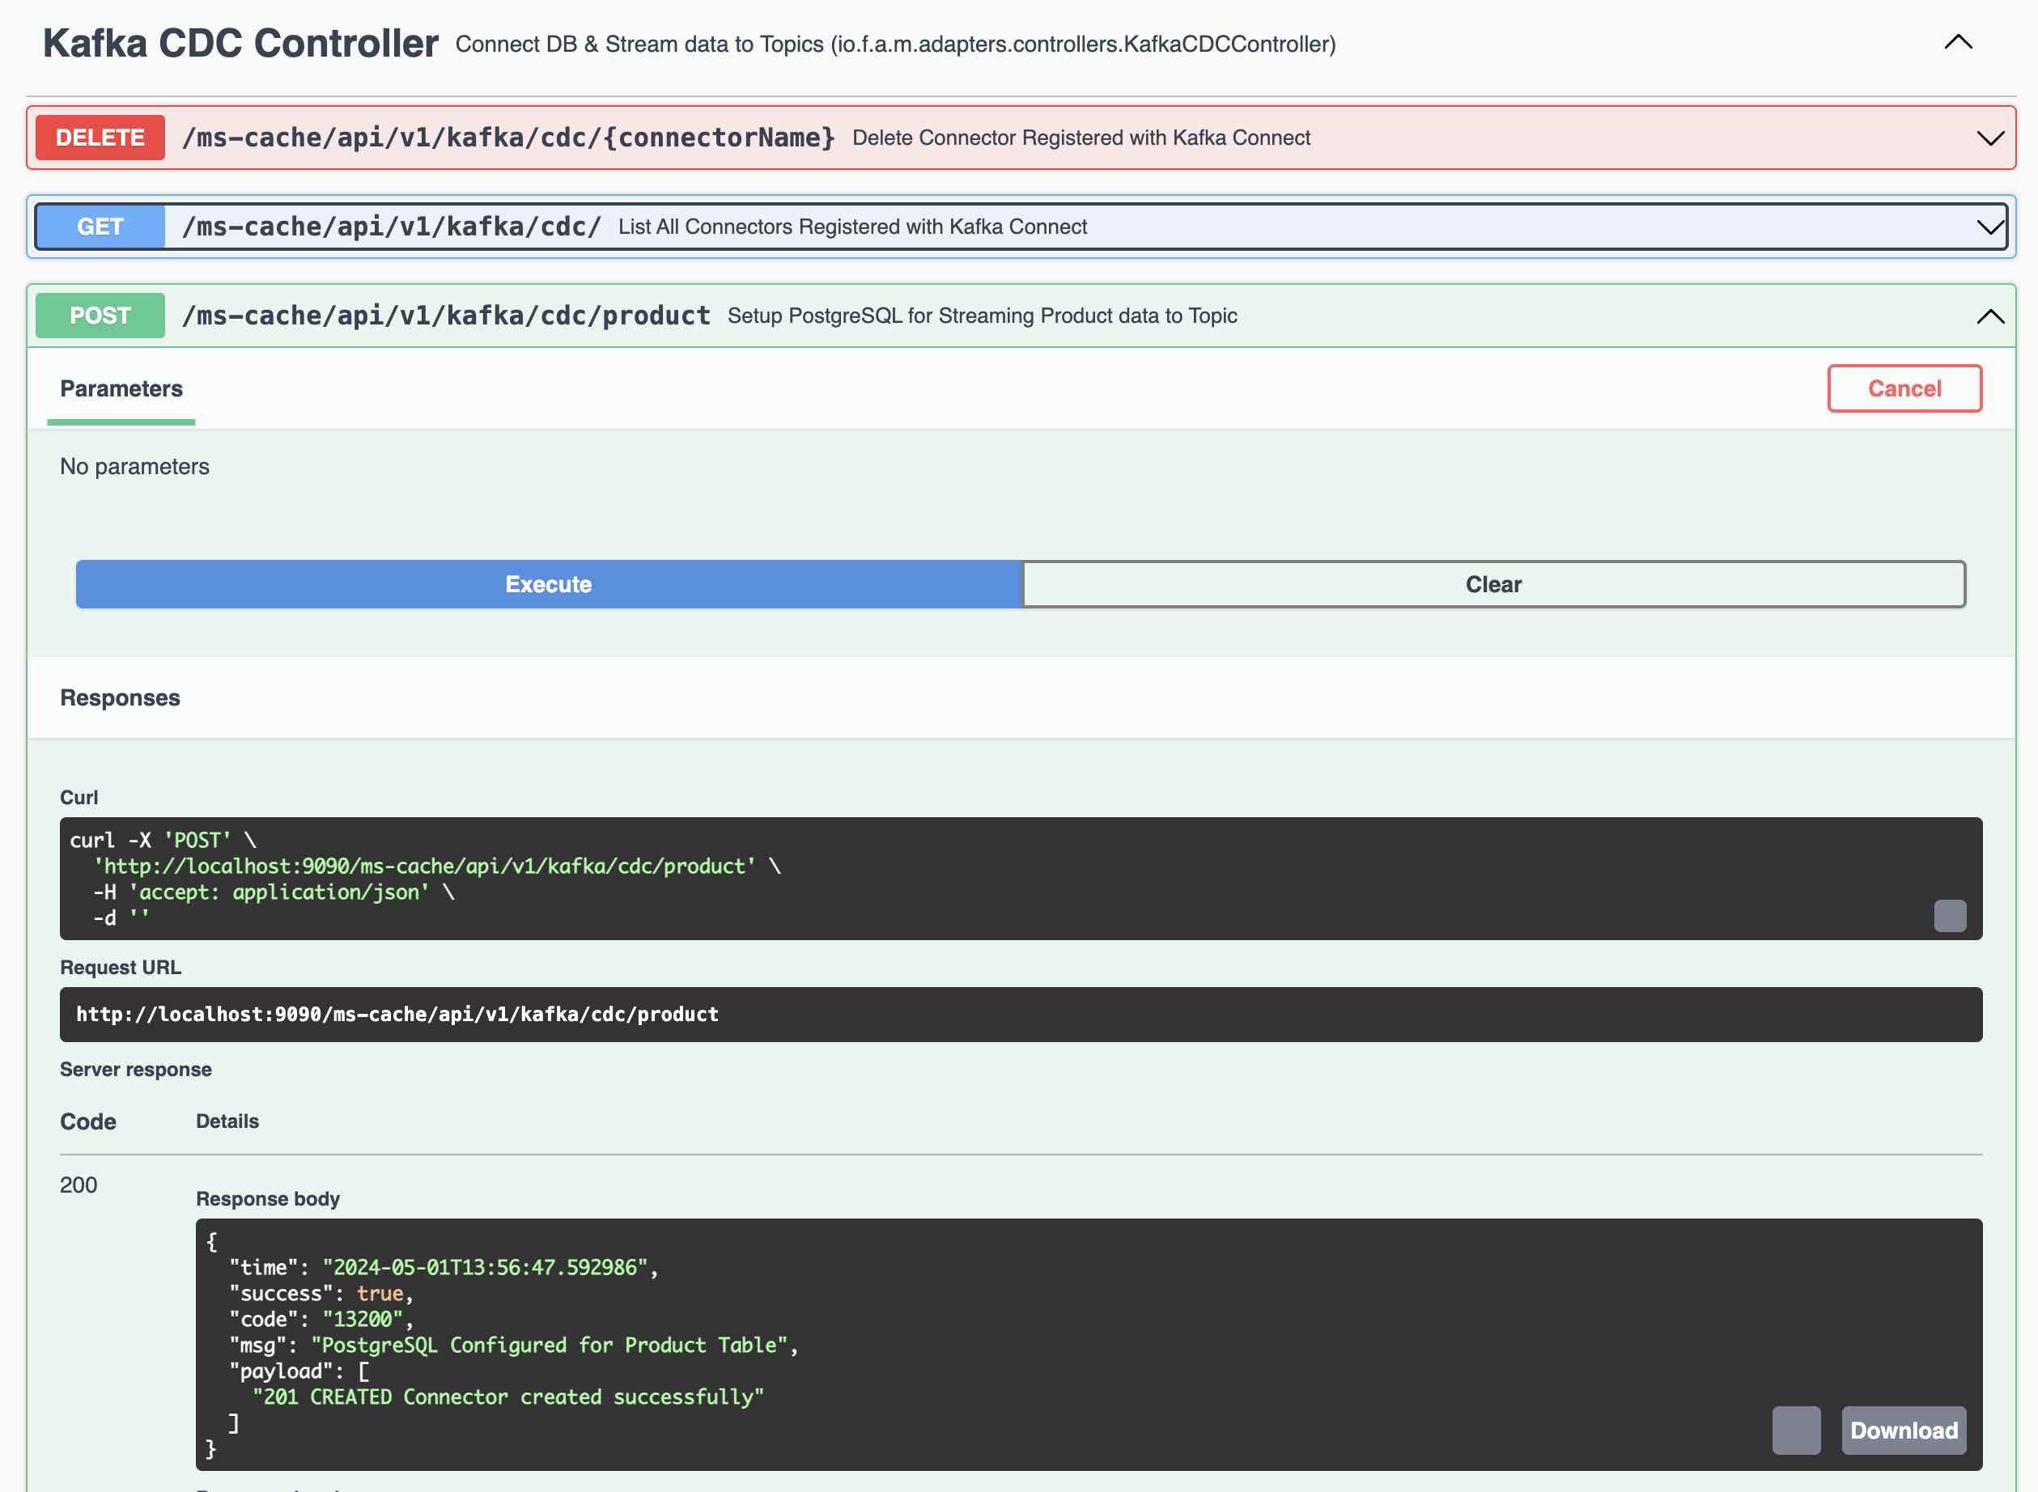The width and height of the screenshot is (2038, 1492).
Task: Copy the curl command to clipboard
Action: coord(1950,916)
